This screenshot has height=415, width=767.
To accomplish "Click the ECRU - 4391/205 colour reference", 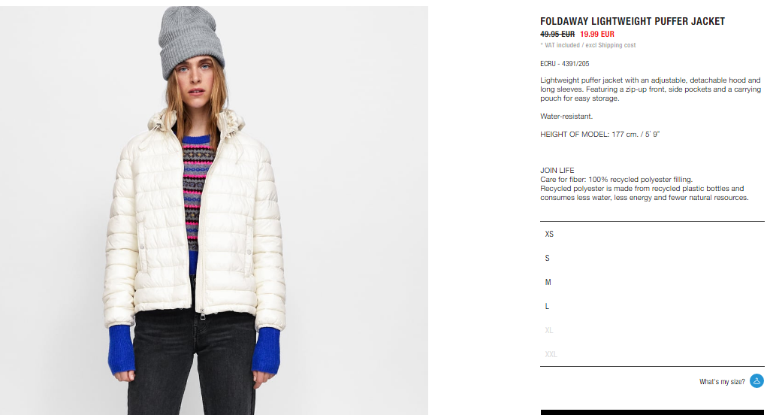I will pyautogui.click(x=564, y=64).
